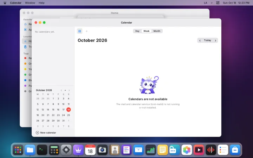The width and height of the screenshot is (253, 158).
Task: Select Applications item in Home window sidebar
Action: coord(27,29)
